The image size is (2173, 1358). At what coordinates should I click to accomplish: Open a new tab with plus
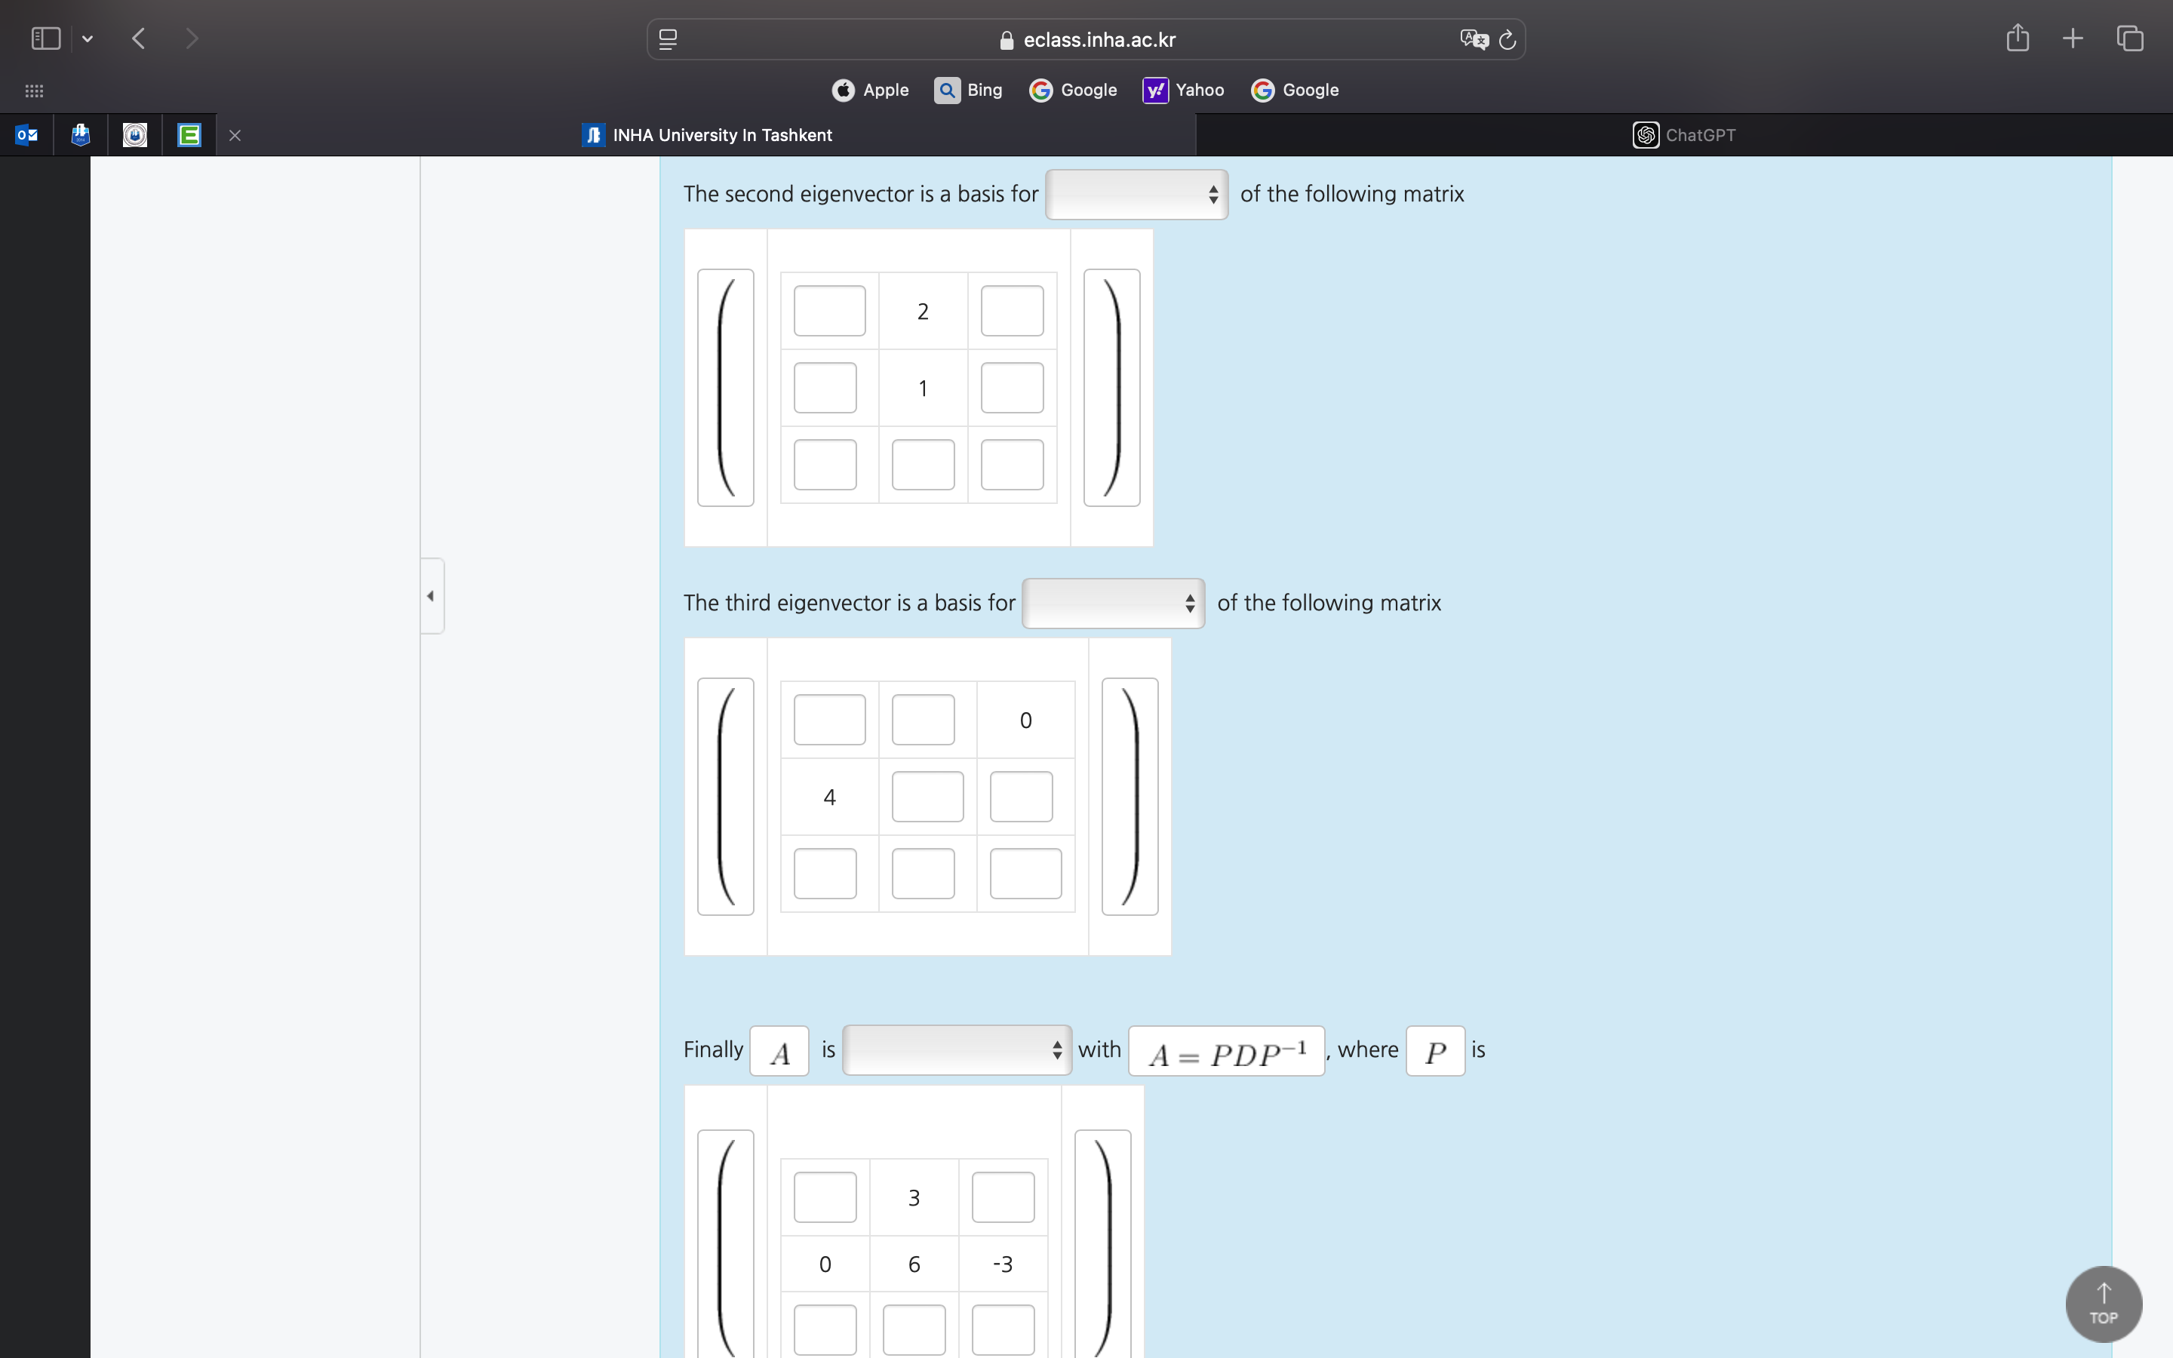coord(2073,38)
